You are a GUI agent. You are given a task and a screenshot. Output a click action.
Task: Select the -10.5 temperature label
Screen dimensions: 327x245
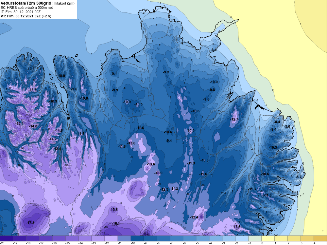(138, 104)
